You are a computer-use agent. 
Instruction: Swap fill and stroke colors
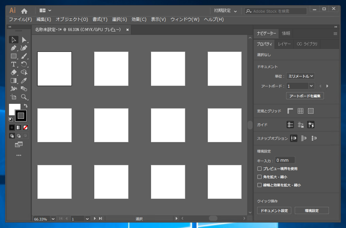click(x=26, y=106)
